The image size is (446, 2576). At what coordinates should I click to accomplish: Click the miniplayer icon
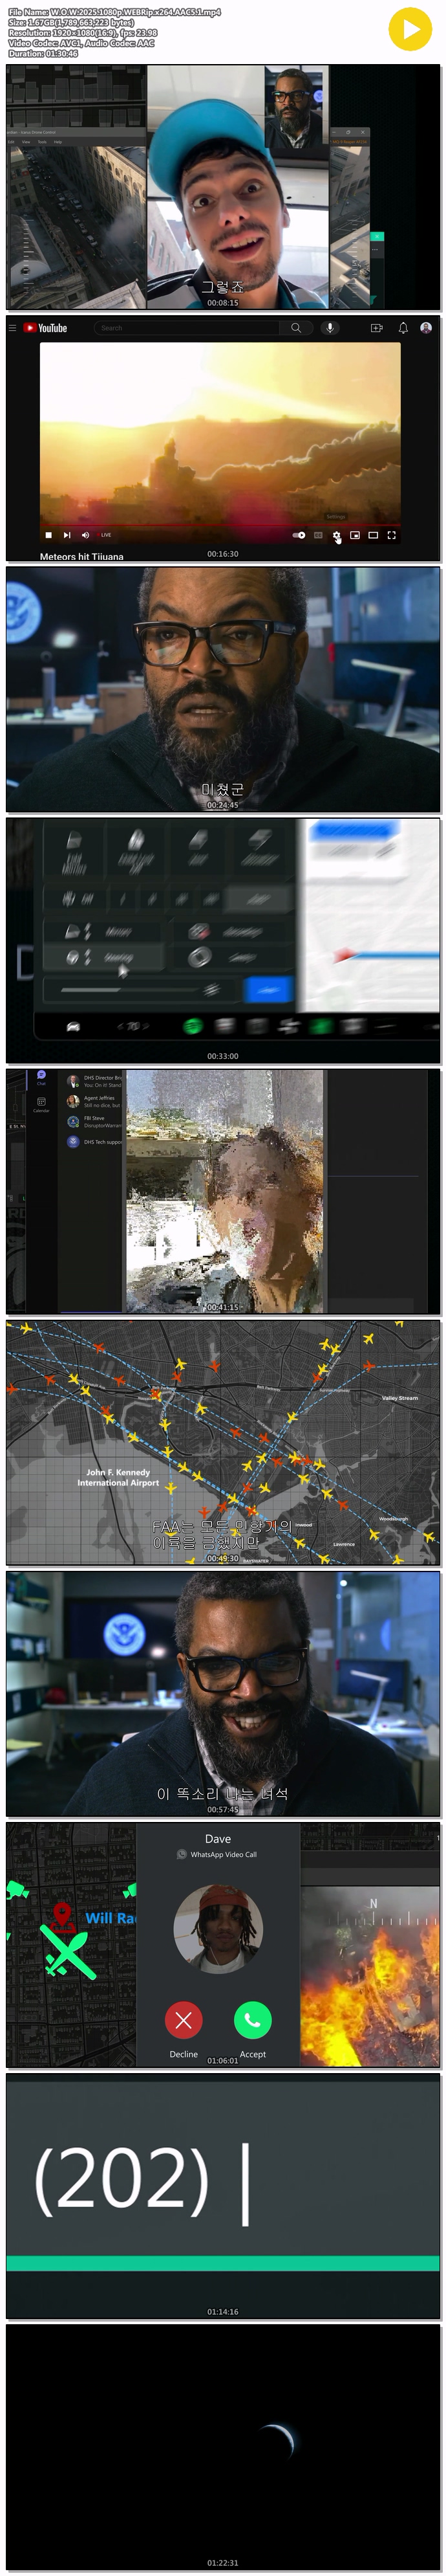coord(354,535)
